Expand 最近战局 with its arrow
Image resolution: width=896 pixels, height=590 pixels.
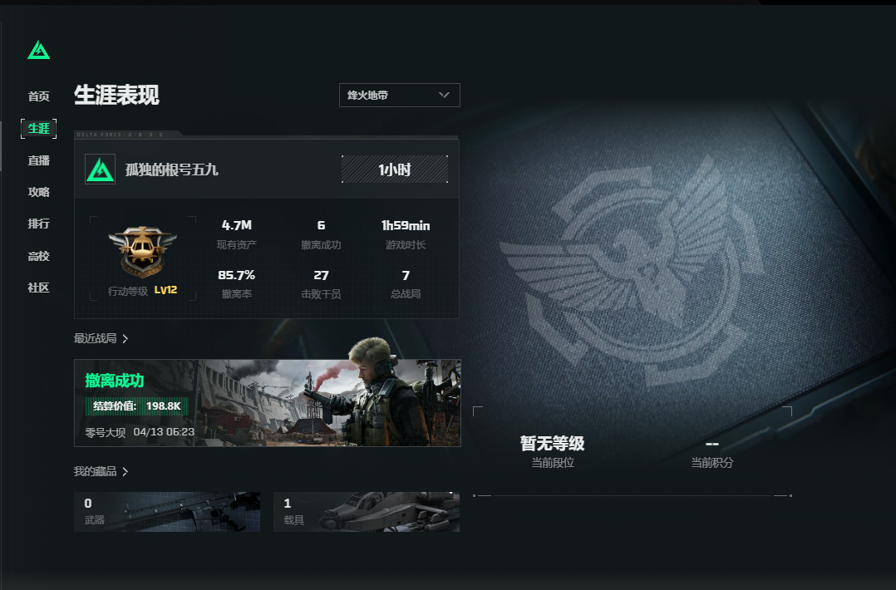coord(126,339)
